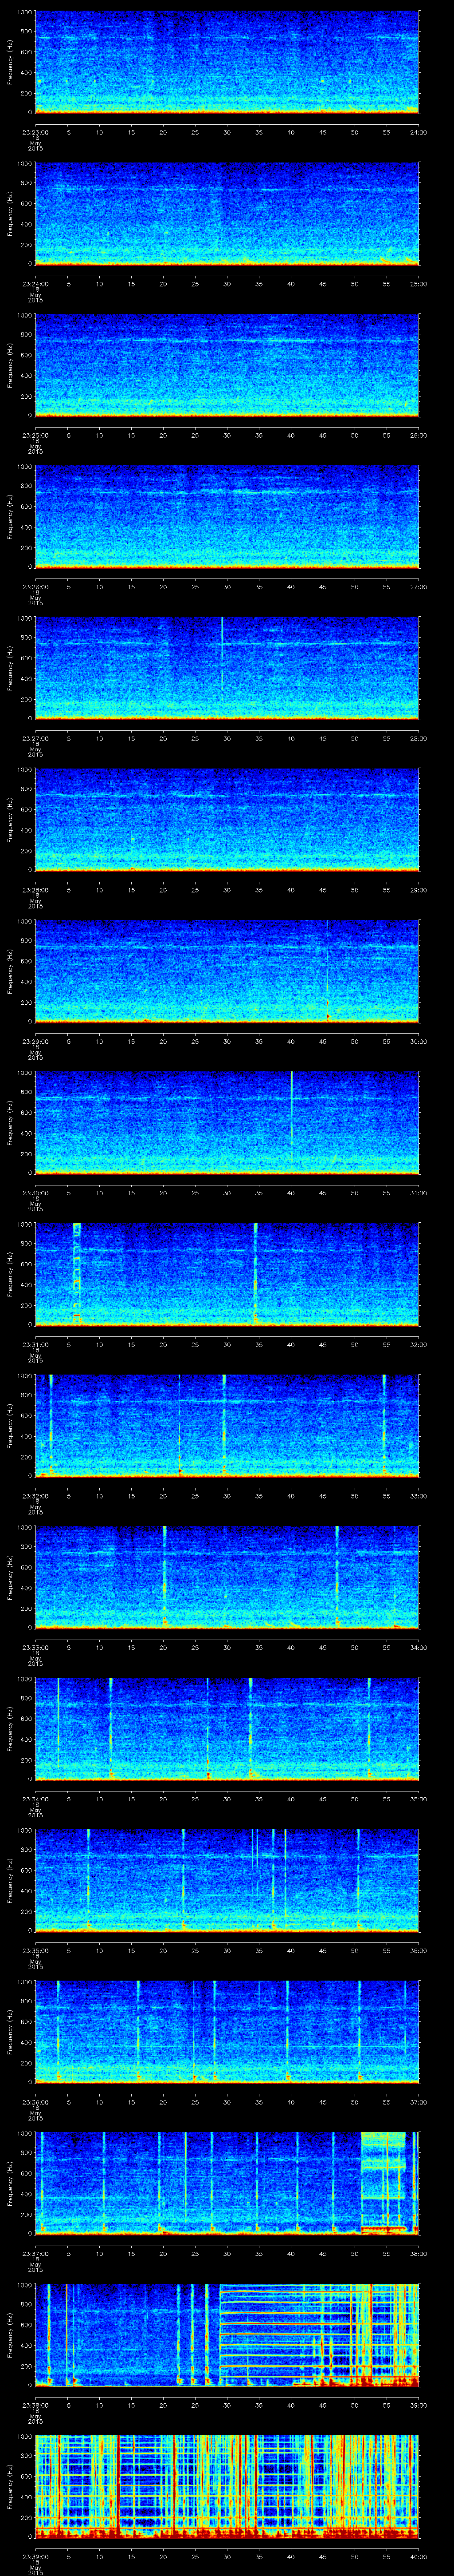The height and width of the screenshot is (2576, 454).
Task: Click the '23:30:00' start time label
Action: coord(35,1193)
